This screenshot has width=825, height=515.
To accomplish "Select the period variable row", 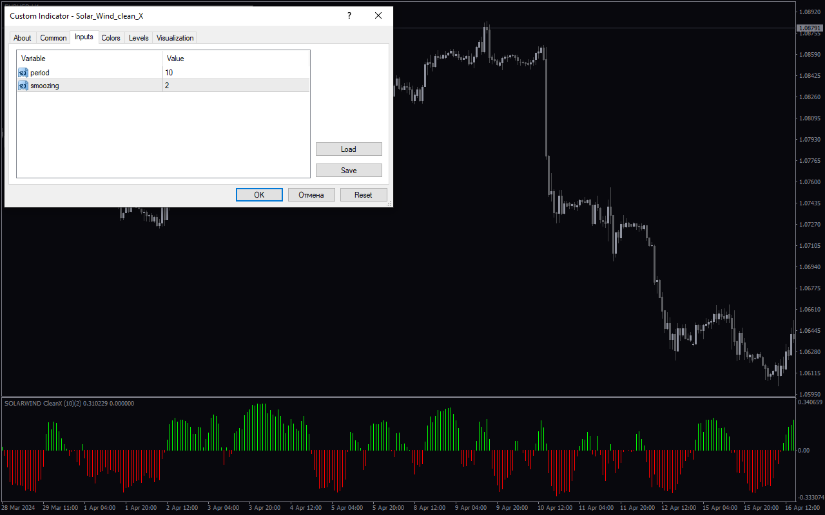I will tap(163, 73).
